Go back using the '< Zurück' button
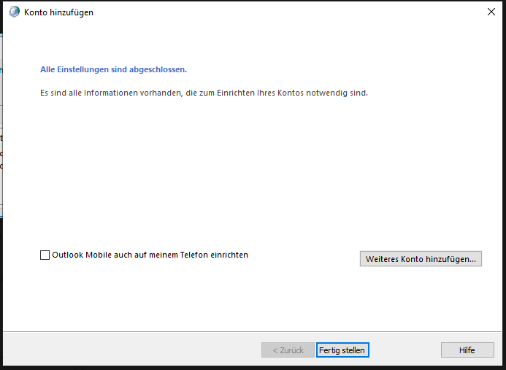This screenshot has width=506, height=370. 288,350
